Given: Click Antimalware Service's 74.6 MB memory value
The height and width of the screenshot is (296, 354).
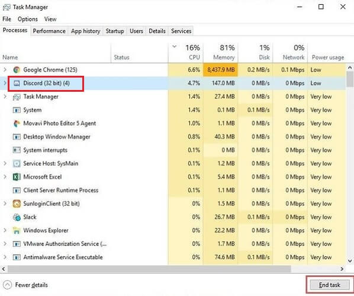Looking at the screenshot, I should pos(224,257).
